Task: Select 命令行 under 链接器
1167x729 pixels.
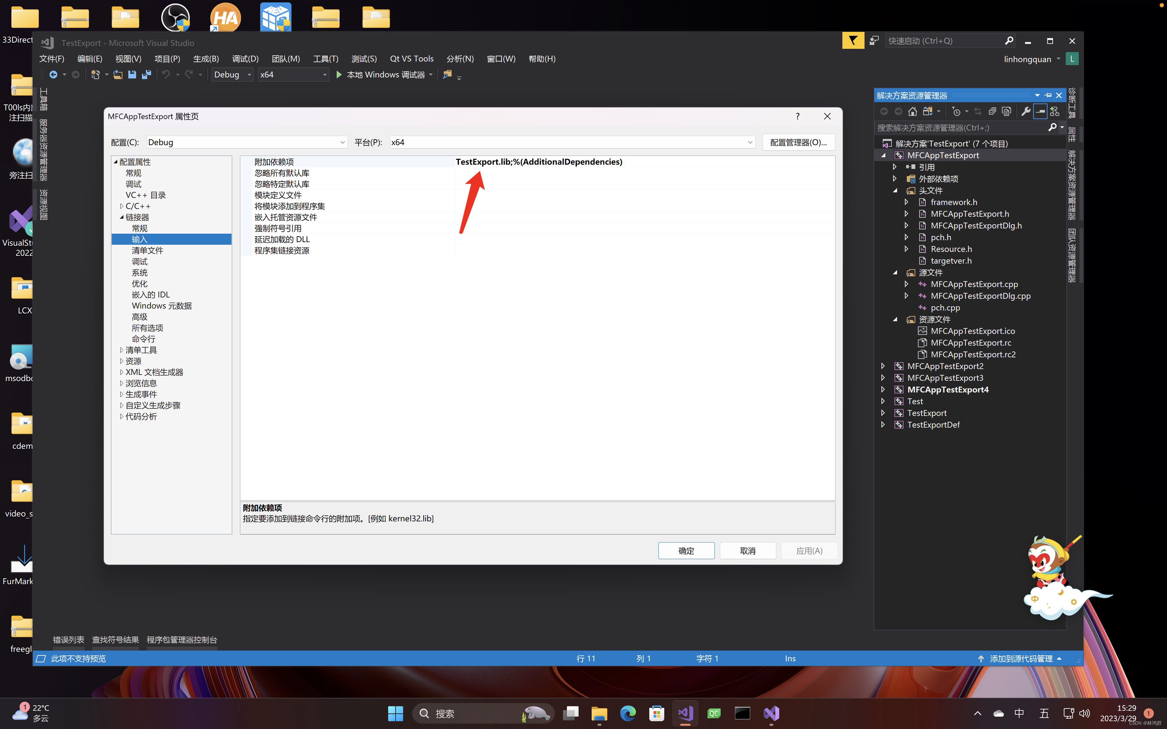Action: click(143, 339)
